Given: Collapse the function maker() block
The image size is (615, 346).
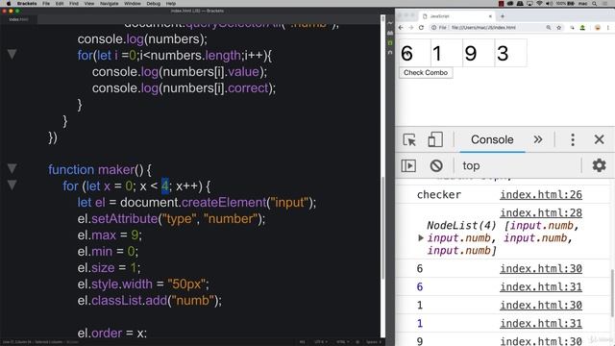Looking at the screenshot, I should point(12,169).
